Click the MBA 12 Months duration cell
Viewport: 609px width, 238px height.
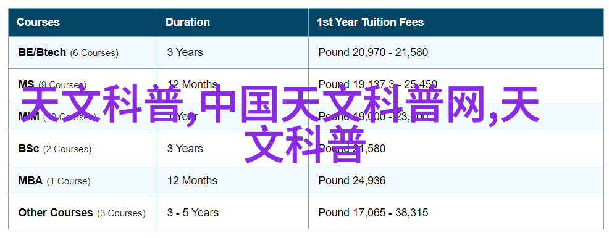coord(233,181)
